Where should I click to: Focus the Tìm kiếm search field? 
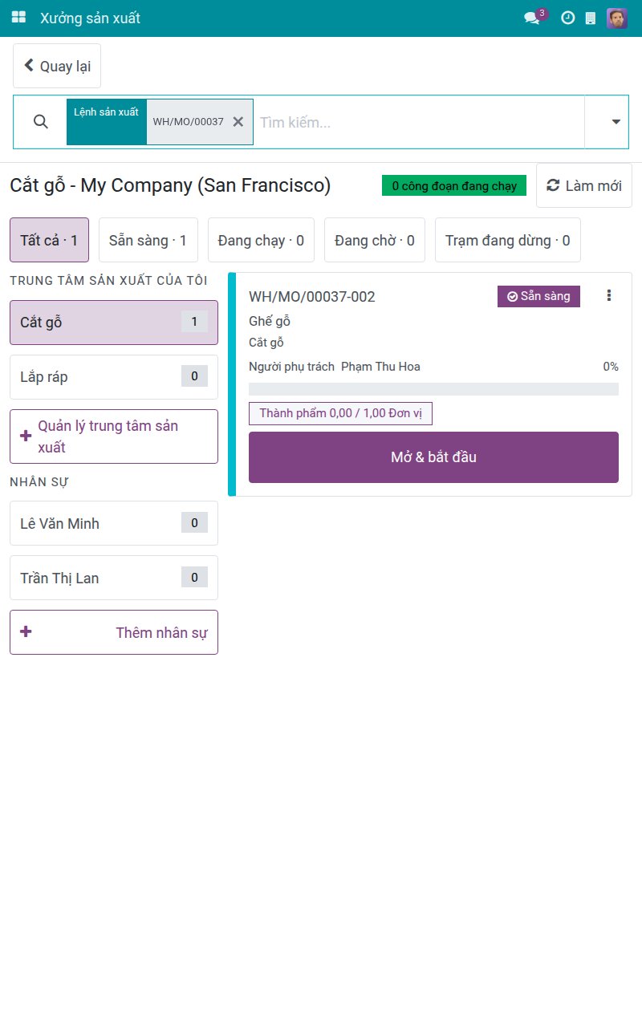[x=418, y=122]
